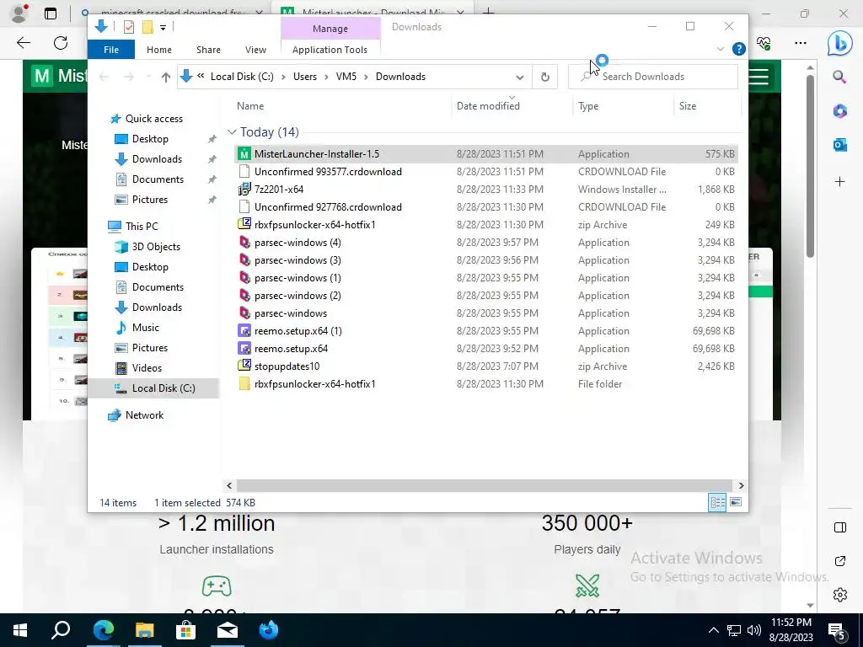Click the horizontal scrollbar in file list
This screenshot has height=647, width=863.
coord(484,485)
